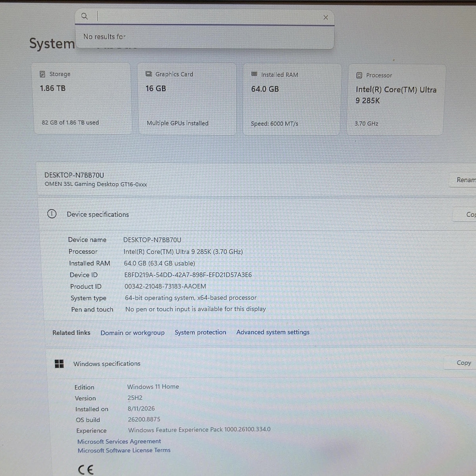Open Microsoft Services Agreement link
The height and width of the screenshot is (476, 476).
[119, 441]
